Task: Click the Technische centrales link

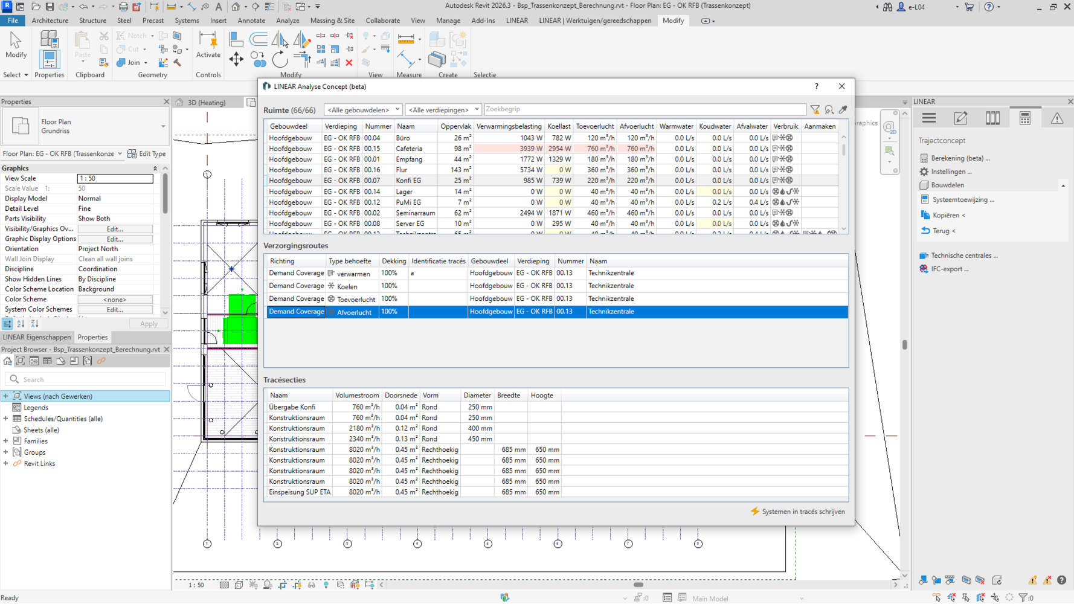Action: tap(963, 255)
